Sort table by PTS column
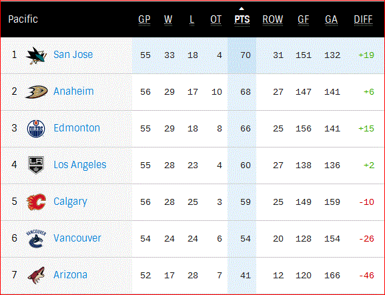 click(x=242, y=19)
